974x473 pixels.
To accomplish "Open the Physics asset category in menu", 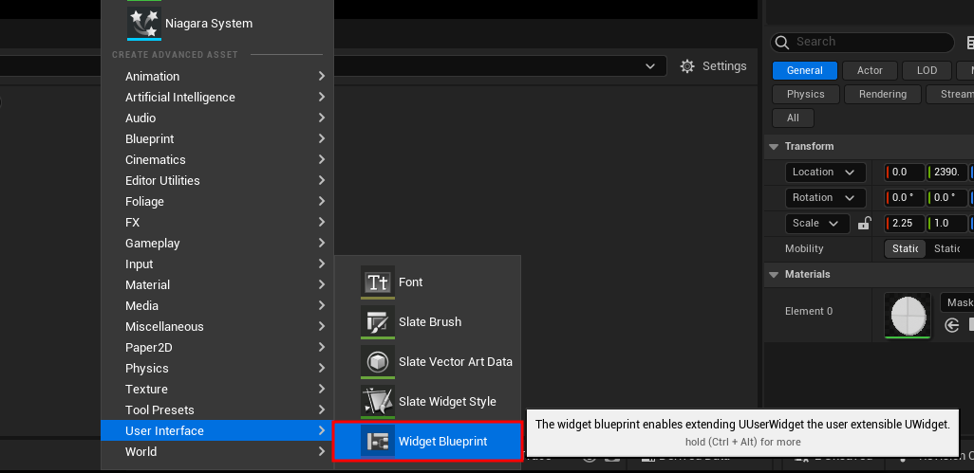I will click(217, 368).
